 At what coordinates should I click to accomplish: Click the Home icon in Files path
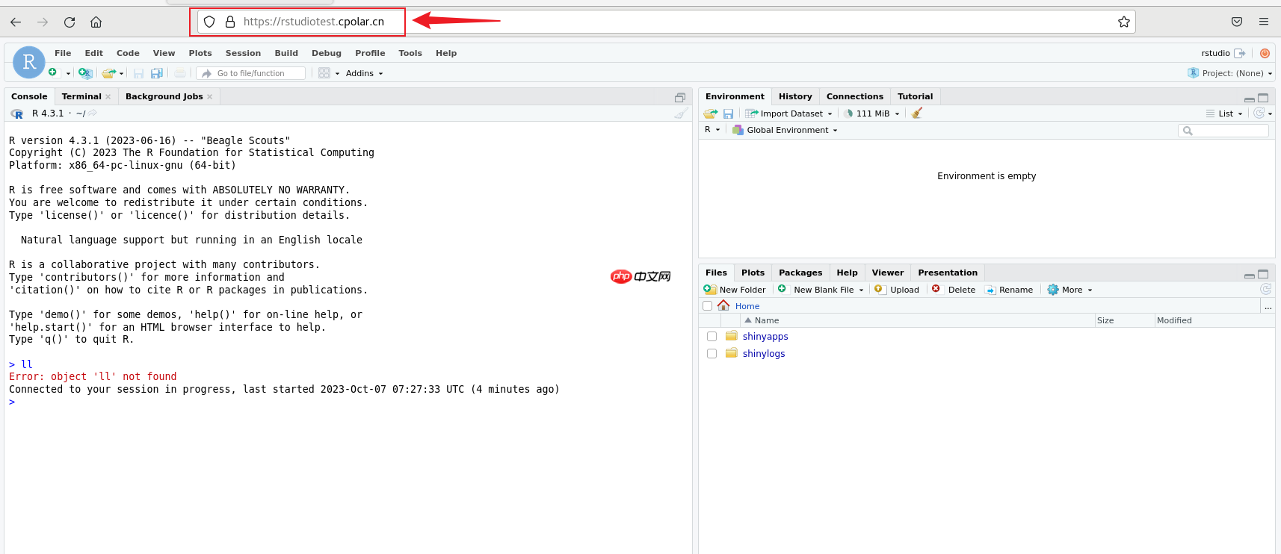point(723,305)
